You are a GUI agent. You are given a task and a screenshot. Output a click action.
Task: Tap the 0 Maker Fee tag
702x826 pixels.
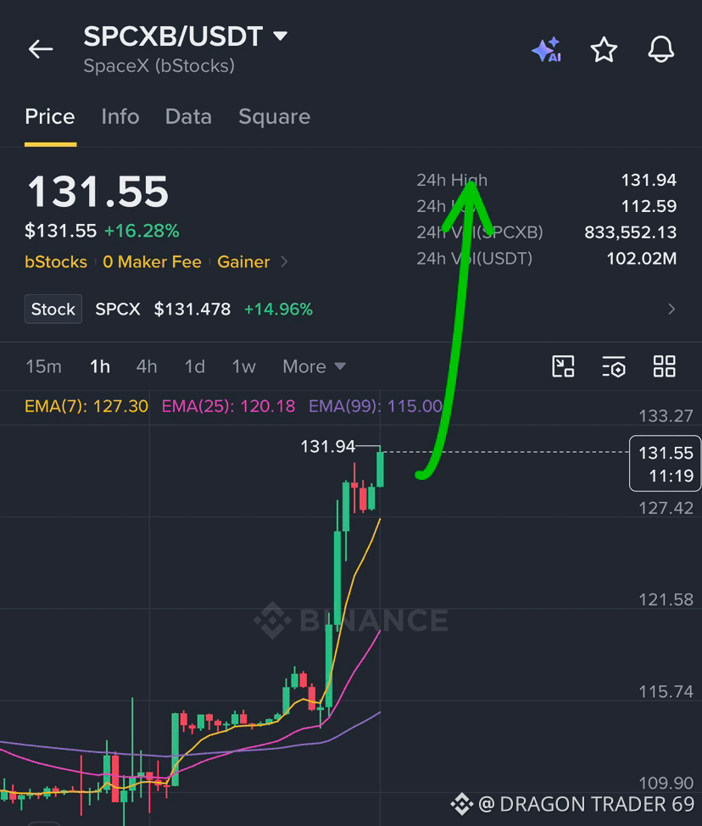click(x=153, y=262)
